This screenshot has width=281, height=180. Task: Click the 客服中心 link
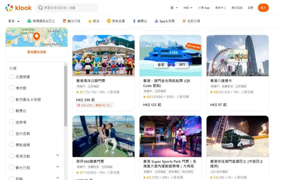tap(220, 8)
